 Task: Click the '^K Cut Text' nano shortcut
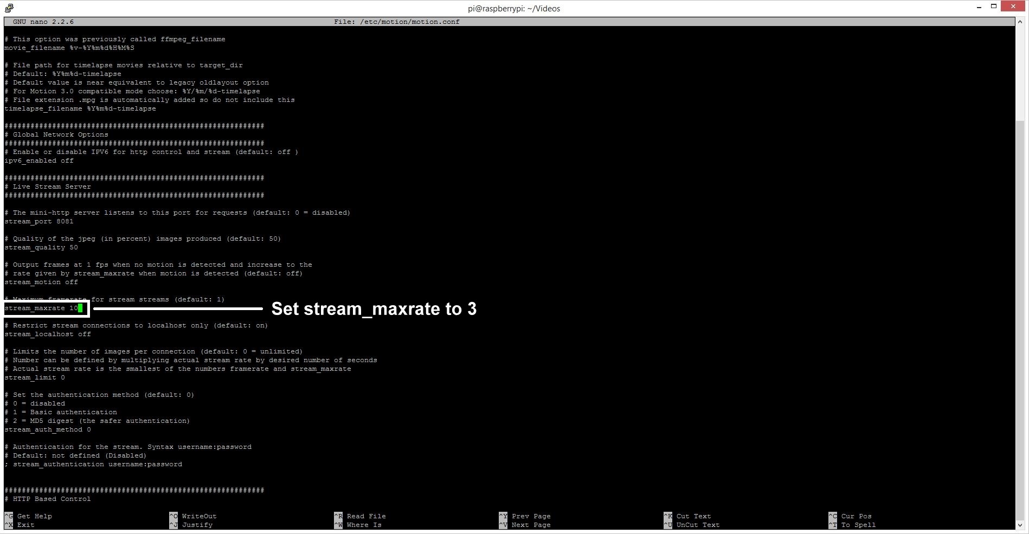(687, 516)
